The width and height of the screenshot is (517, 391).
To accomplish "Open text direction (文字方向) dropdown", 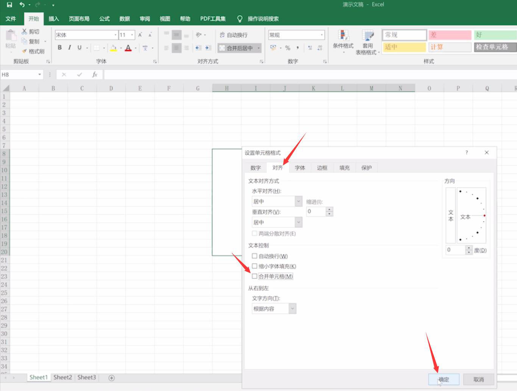I will (x=292, y=308).
